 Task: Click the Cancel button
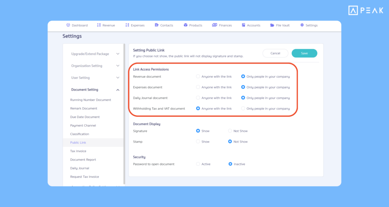pyautogui.click(x=275, y=53)
